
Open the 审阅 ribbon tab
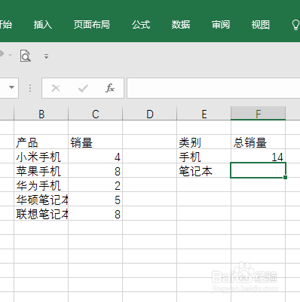tap(221, 25)
